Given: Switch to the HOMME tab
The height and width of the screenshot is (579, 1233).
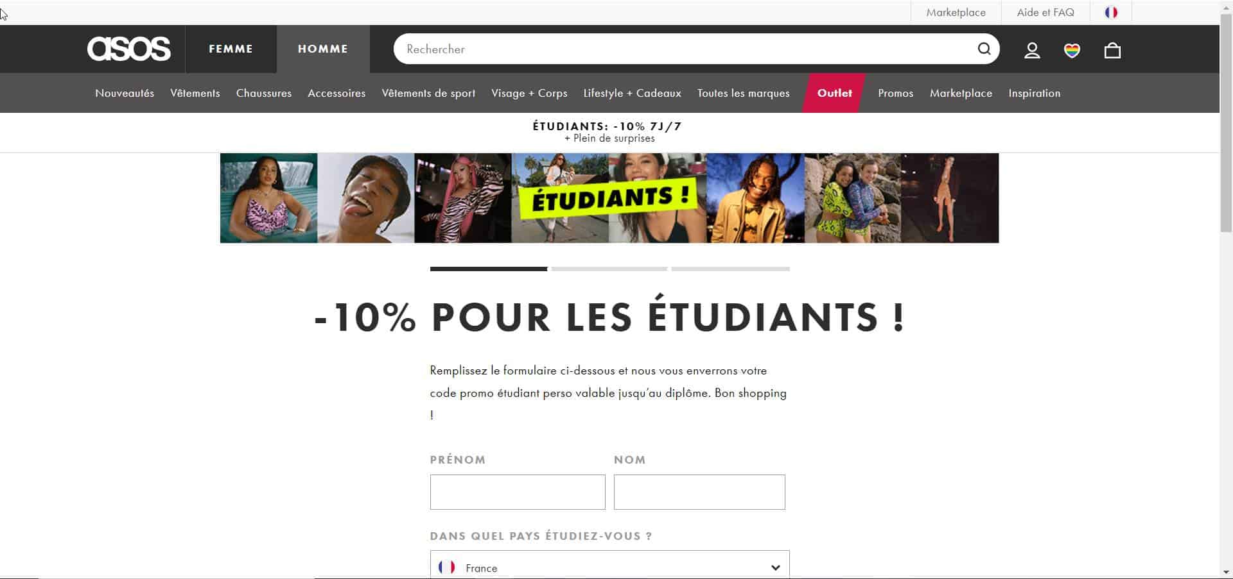Looking at the screenshot, I should (x=323, y=49).
